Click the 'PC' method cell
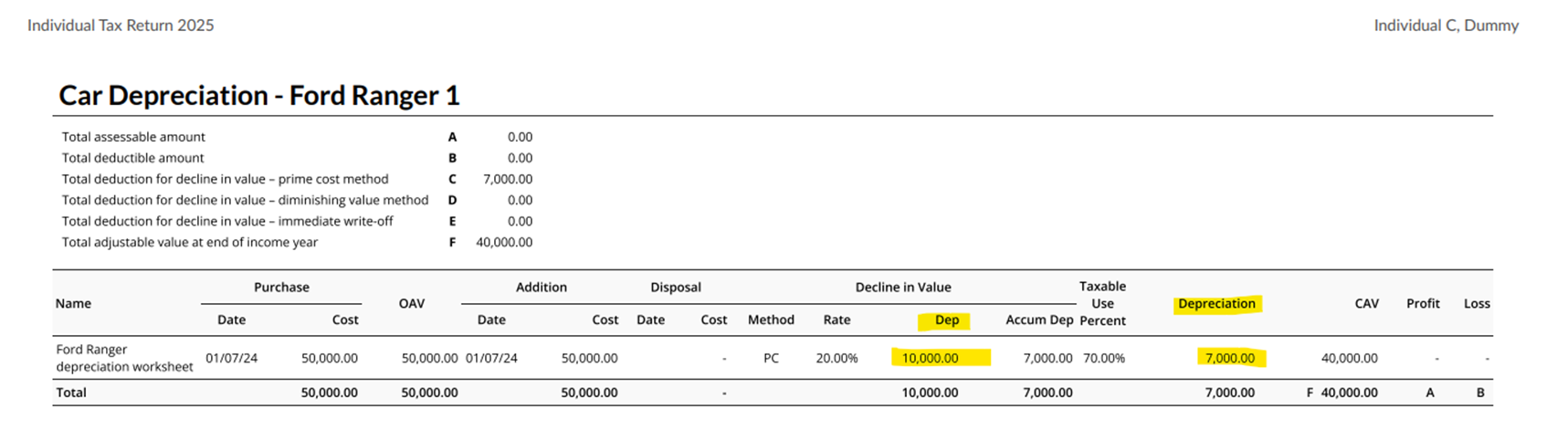The image size is (1547, 430). [x=771, y=358]
